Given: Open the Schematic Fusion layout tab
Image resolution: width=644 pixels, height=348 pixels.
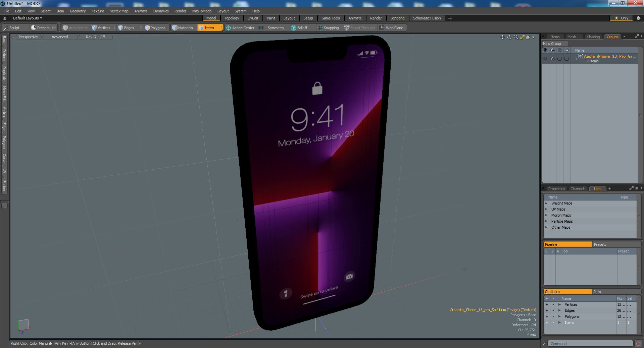Looking at the screenshot, I should [x=427, y=18].
